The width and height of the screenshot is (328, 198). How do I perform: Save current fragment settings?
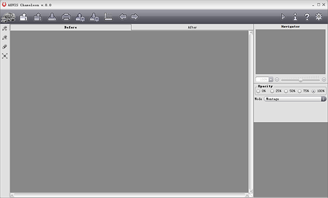tap(94, 17)
